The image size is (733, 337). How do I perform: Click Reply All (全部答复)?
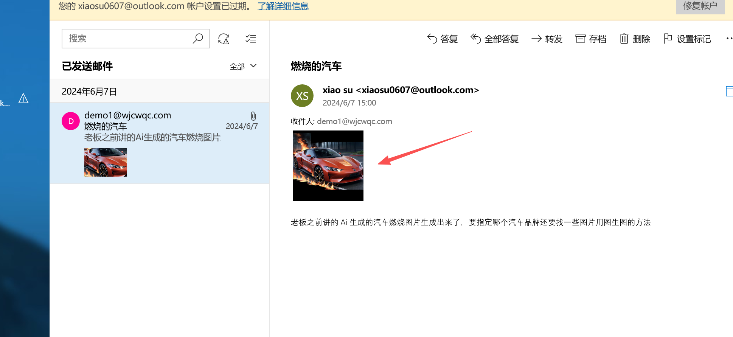[x=494, y=39]
